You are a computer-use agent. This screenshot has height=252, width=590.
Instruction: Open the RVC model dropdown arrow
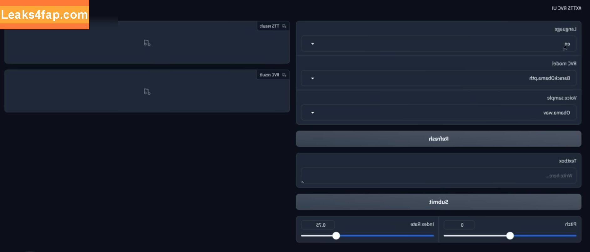pyautogui.click(x=313, y=78)
